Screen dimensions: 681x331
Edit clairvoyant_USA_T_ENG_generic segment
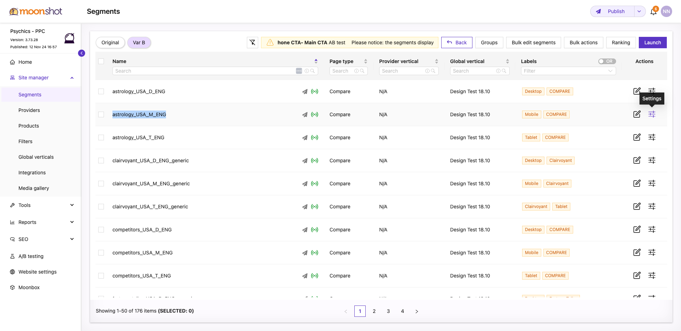click(637, 206)
